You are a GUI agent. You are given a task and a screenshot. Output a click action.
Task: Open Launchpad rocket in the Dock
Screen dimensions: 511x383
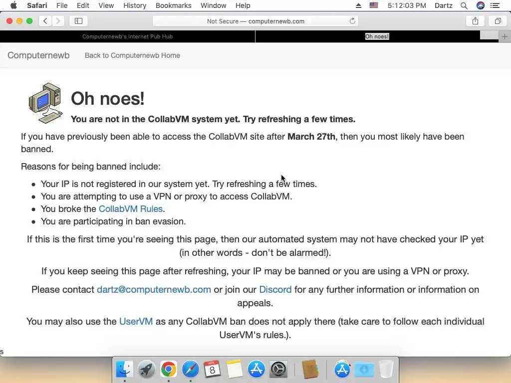(146, 370)
